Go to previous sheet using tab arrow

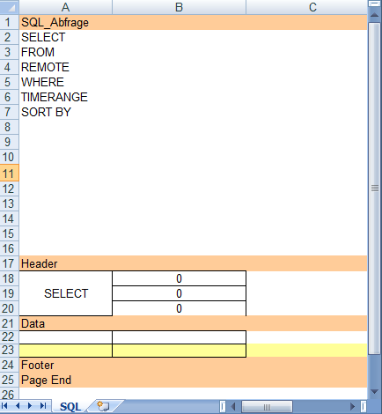pos(18,406)
